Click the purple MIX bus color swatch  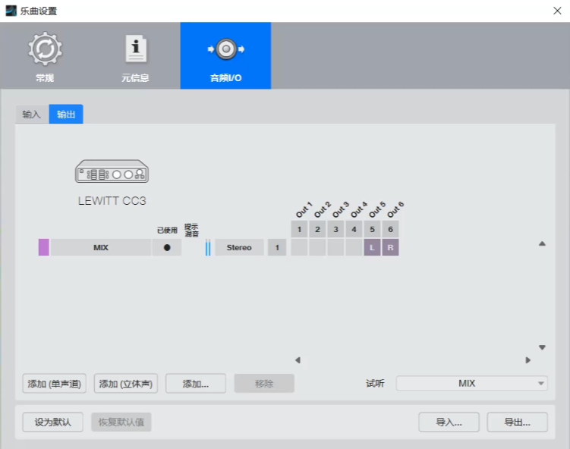44,247
